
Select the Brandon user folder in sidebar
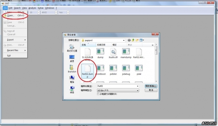click(x=72, y=69)
